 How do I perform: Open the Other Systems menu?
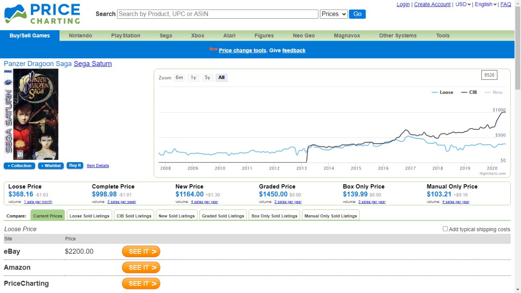(398, 35)
